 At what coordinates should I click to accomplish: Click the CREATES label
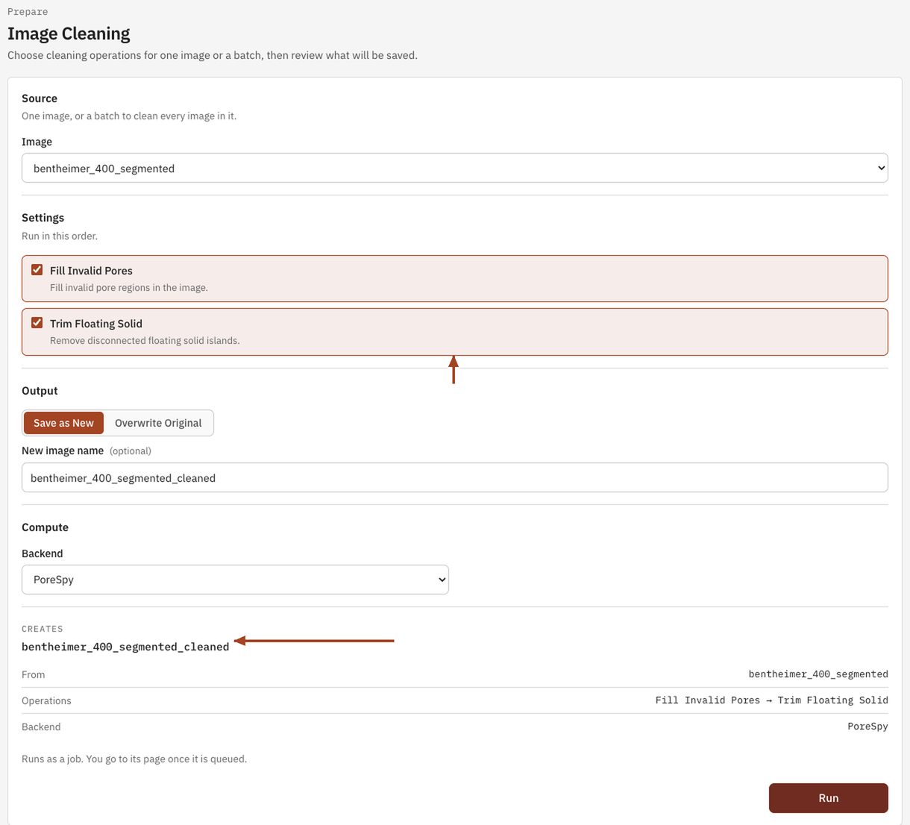point(43,629)
